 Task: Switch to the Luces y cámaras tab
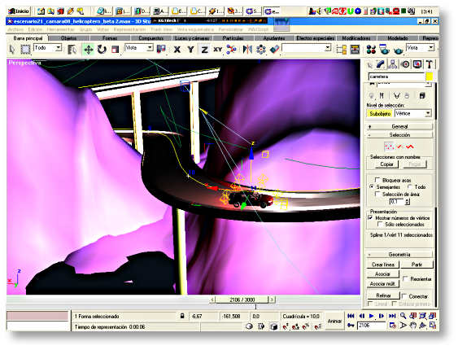point(192,38)
